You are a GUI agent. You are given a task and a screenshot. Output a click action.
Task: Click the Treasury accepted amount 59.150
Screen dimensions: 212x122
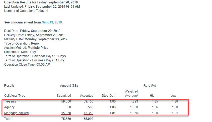click(x=88, y=101)
